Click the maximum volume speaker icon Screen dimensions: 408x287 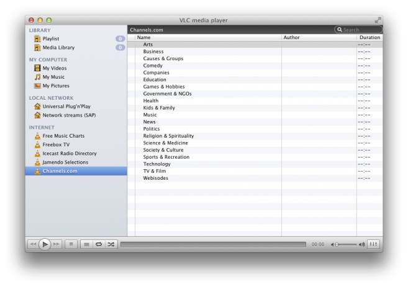[361, 245]
